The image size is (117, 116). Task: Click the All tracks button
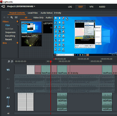click(x=8, y=113)
